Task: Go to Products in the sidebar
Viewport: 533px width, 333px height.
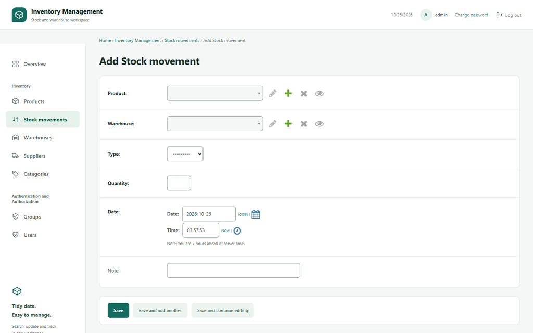Action: pos(43,101)
